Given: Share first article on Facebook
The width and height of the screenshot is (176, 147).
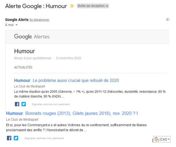Looking at the screenshot, I should click(x=17, y=104).
